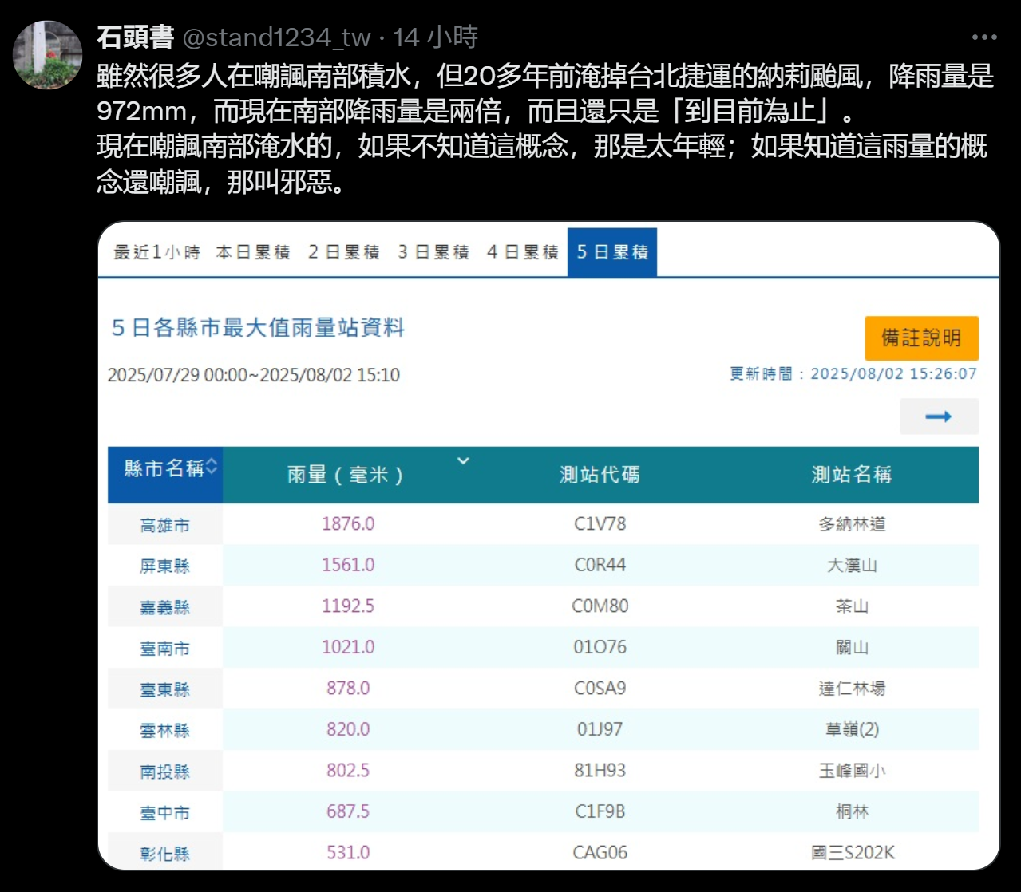Open the 石頭書 display name link

coord(136,37)
